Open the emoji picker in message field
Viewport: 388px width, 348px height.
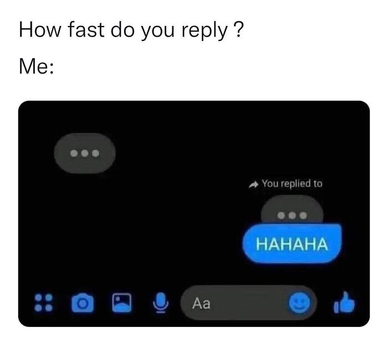click(299, 303)
